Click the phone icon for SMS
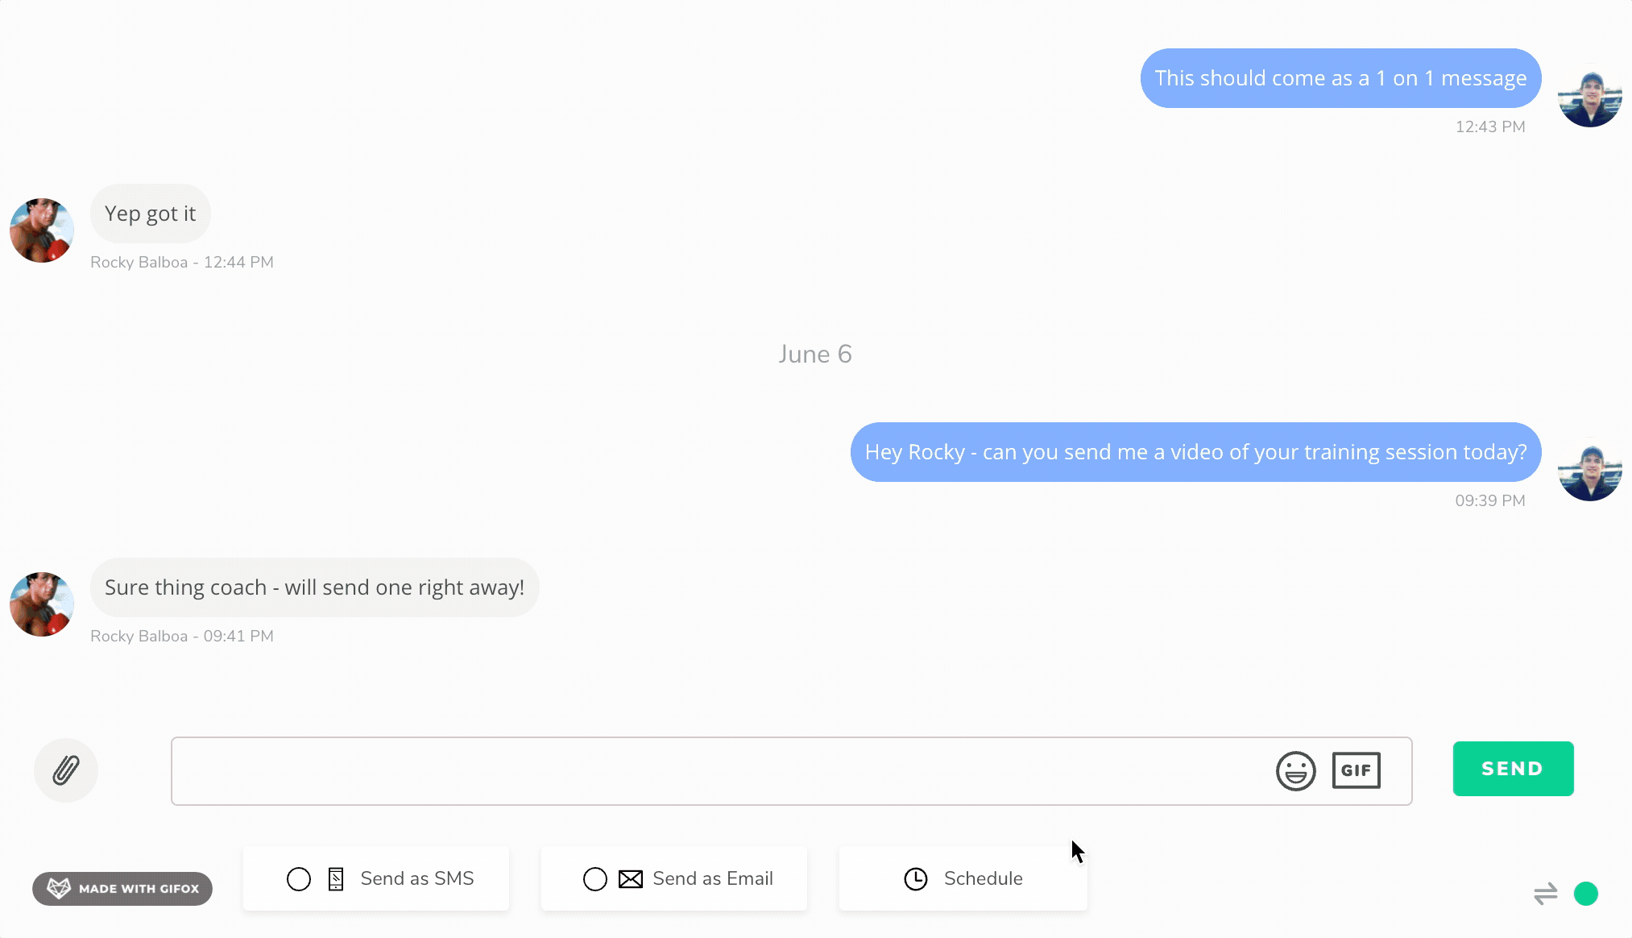The image size is (1632, 938). click(336, 879)
